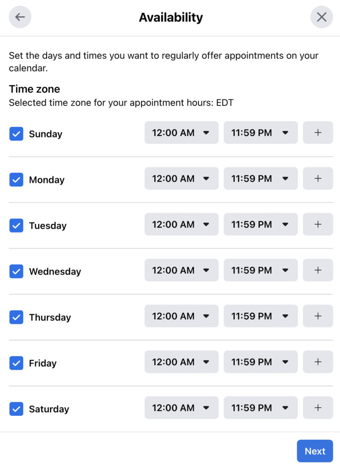Add another time slot for Monday
Image resolution: width=340 pixels, height=467 pixels.
318,178
